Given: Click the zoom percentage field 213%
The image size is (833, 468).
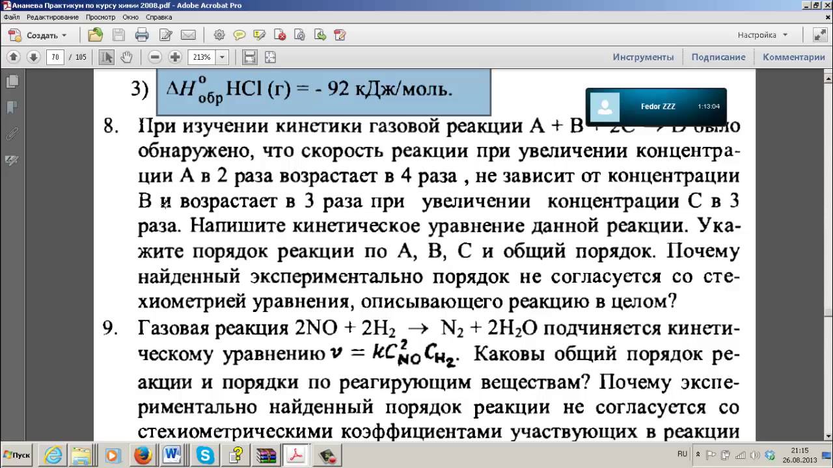Looking at the screenshot, I should pyautogui.click(x=202, y=57).
